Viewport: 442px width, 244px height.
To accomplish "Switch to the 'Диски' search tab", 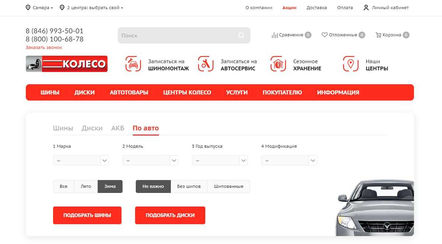I will 92,128.
